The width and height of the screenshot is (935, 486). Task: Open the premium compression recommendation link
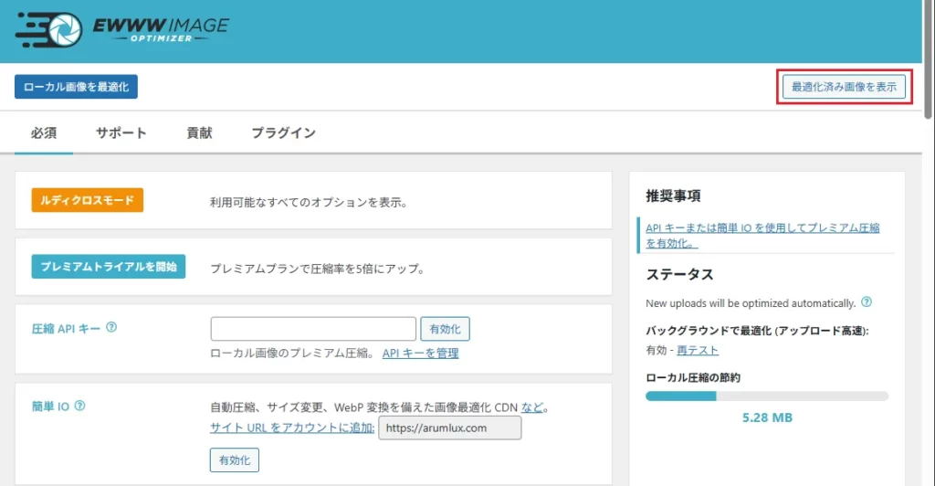762,235
